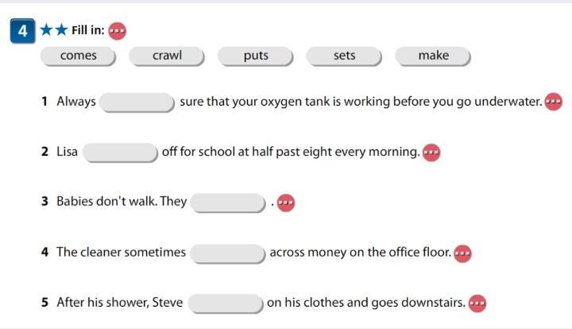Focus the blank after 'Always'
572x329 pixels.
pyautogui.click(x=138, y=103)
